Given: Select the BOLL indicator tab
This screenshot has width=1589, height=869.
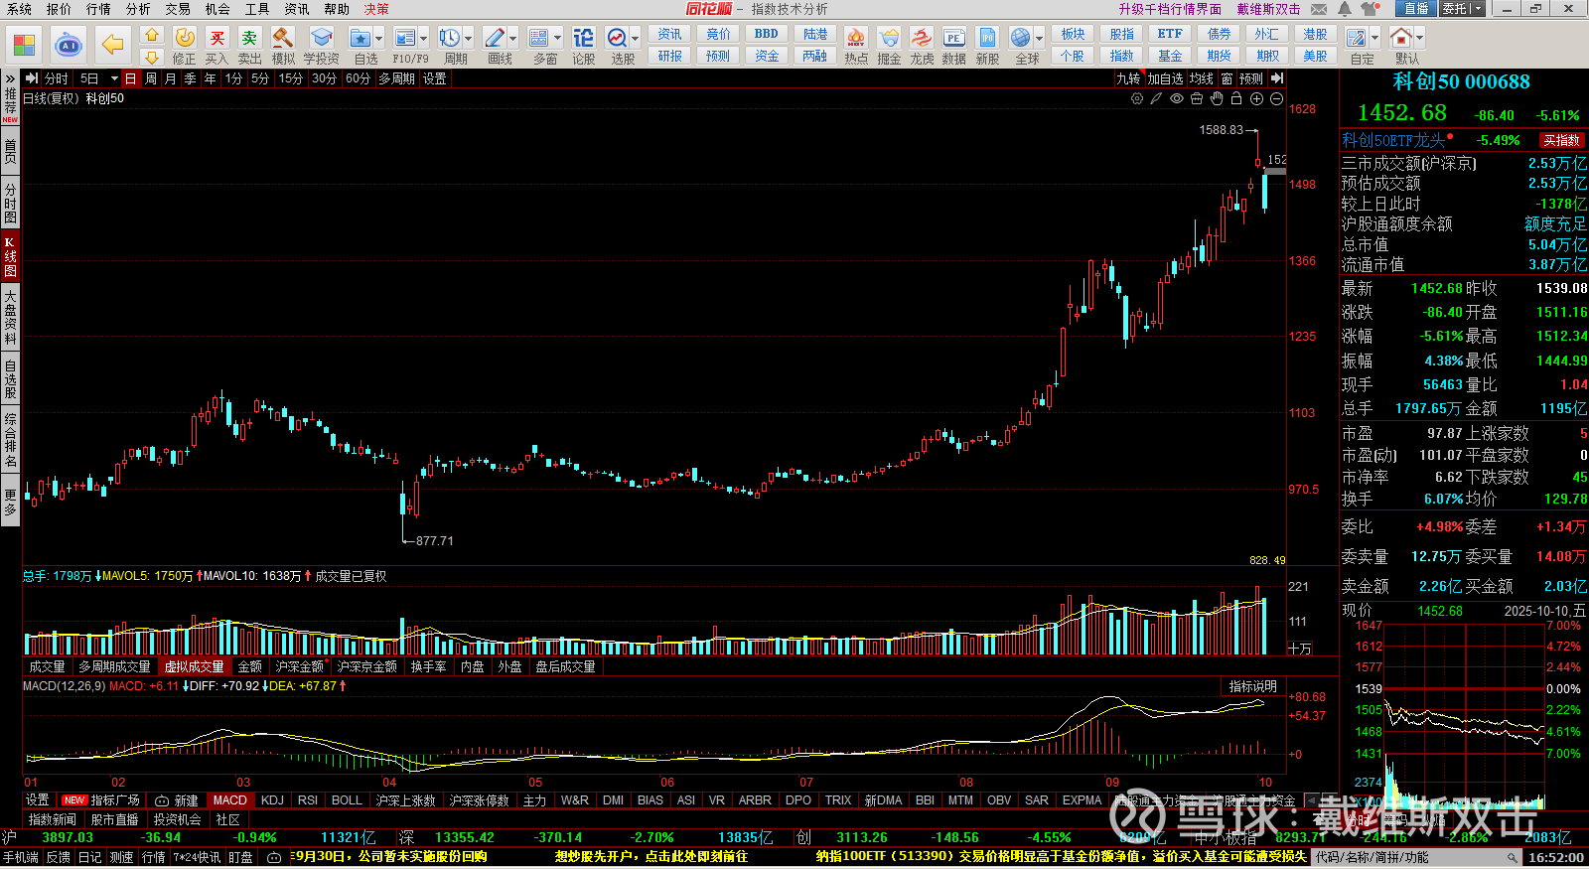Looking at the screenshot, I should pyautogui.click(x=347, y=800).
